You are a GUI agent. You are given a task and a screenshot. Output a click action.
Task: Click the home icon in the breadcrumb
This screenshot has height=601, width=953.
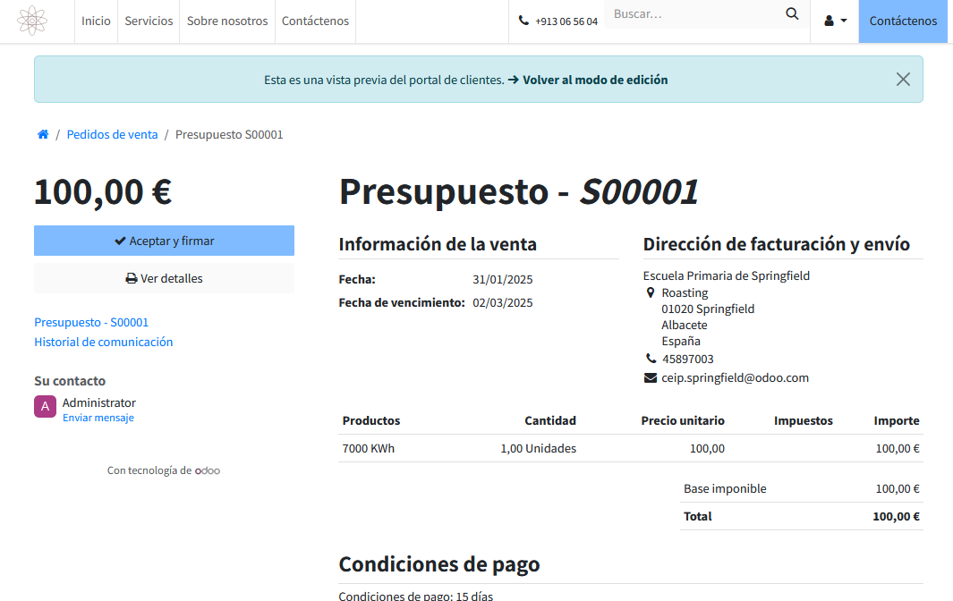pos(42,134)
